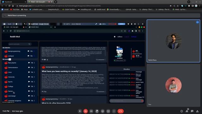Show the participants panel

pos(187,111)
